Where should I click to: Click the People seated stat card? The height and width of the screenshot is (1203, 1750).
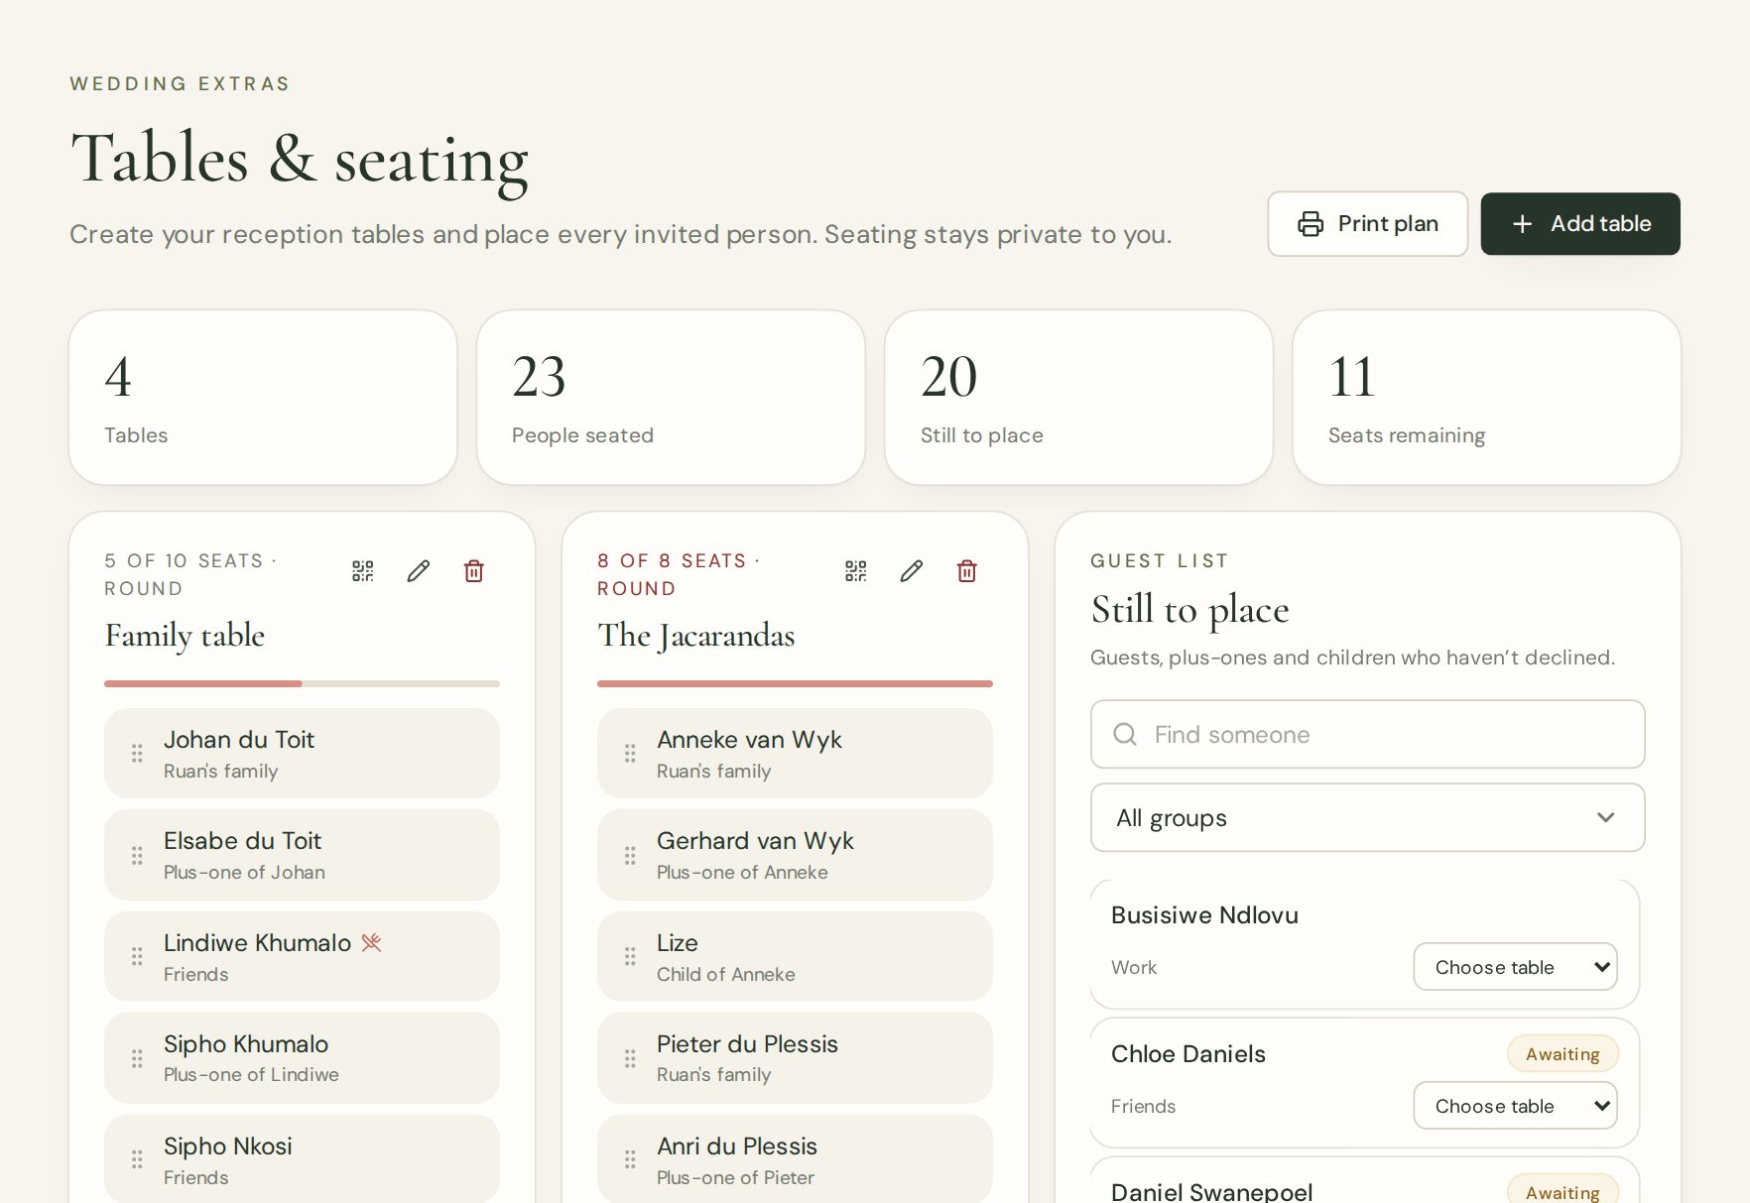[x=671, y=398]
